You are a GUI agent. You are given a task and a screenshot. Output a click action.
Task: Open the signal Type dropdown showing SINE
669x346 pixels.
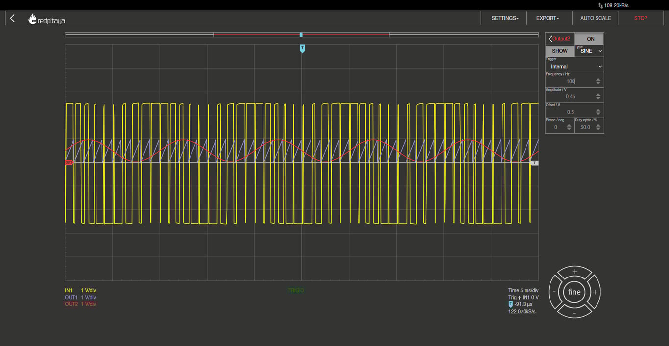click(589, 51)
